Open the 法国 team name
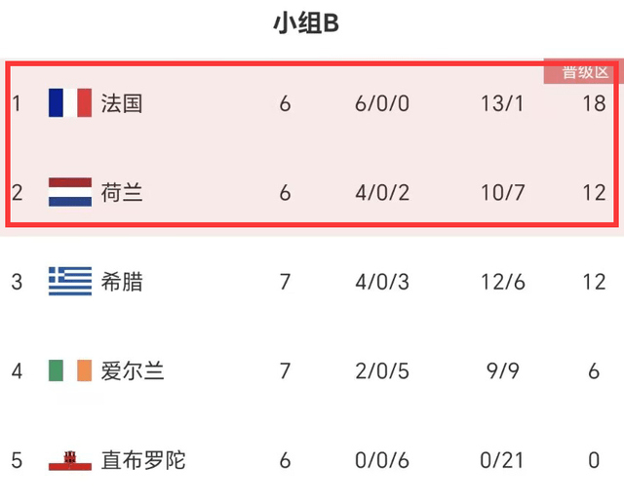624x504 pixels. coord(121,103)
